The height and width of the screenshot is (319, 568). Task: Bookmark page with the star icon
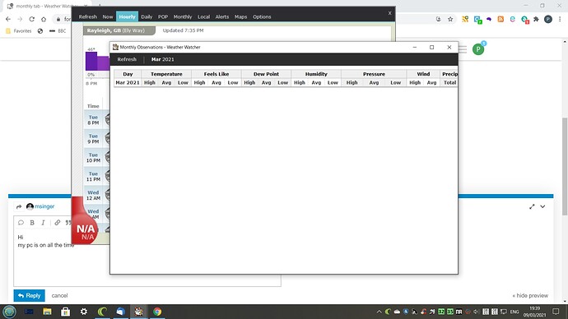click(x=450, y=19)
